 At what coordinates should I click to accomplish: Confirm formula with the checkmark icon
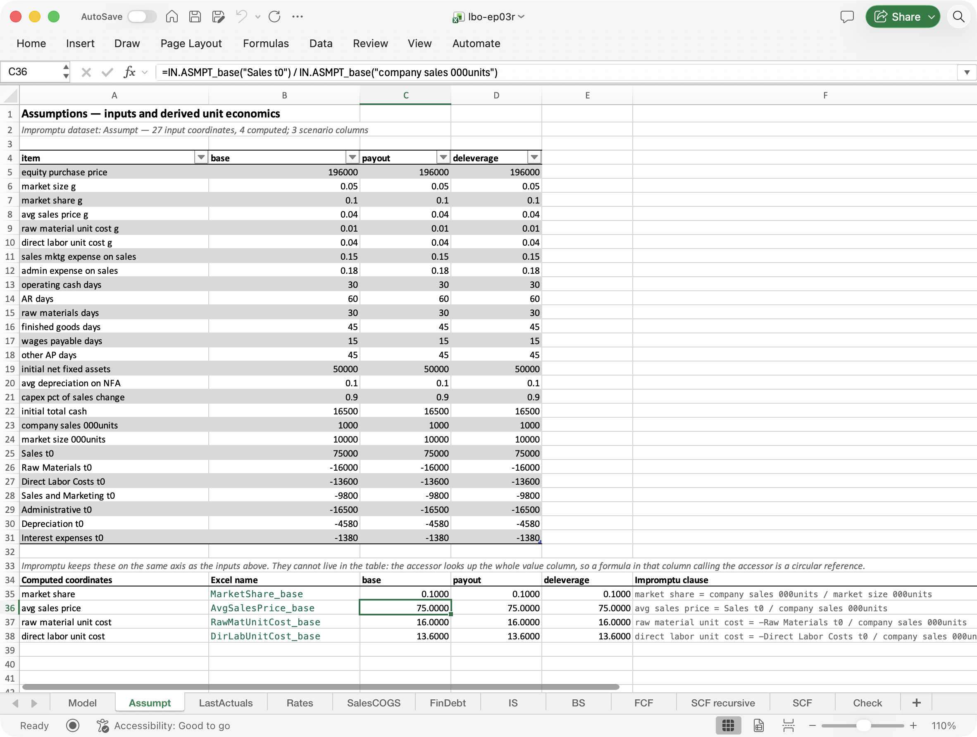click(x=107, y=72)
